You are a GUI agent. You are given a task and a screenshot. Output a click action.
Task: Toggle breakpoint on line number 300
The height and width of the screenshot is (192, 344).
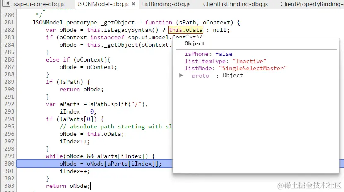coord(9,164)
